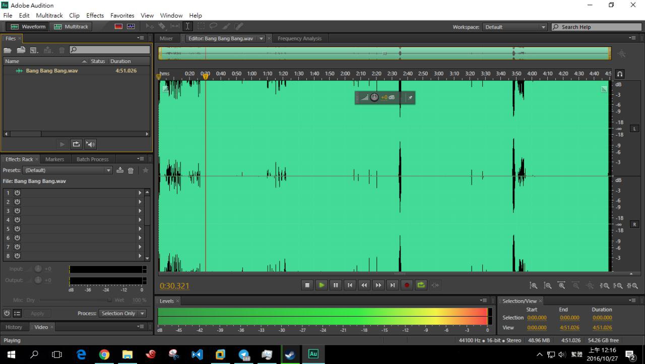Open the Mixer tab
The width and height of the screenshot is (645, 364).
166,38
